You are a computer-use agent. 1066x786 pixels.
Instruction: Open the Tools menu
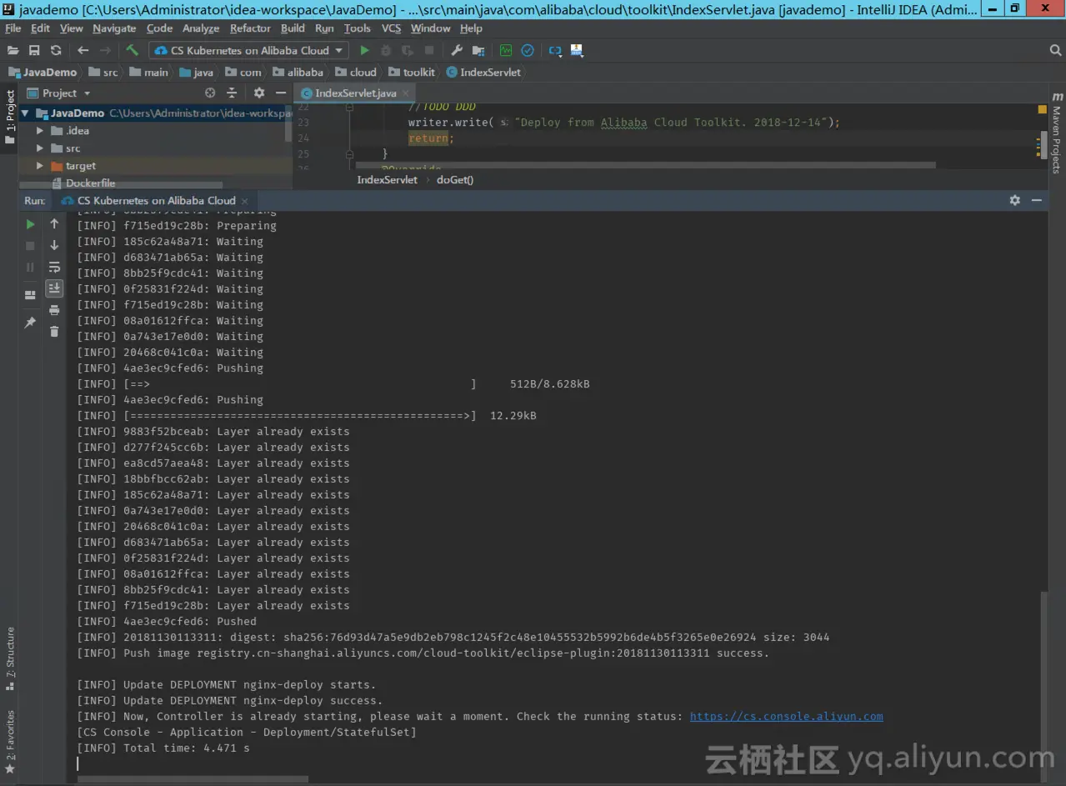(357, 28)
